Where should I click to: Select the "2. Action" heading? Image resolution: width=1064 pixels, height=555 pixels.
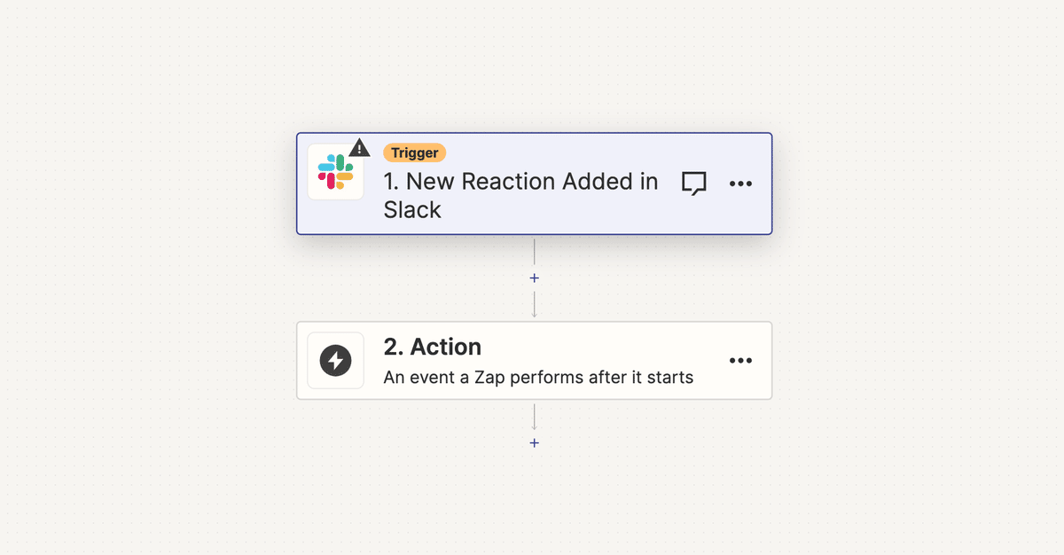432,347
